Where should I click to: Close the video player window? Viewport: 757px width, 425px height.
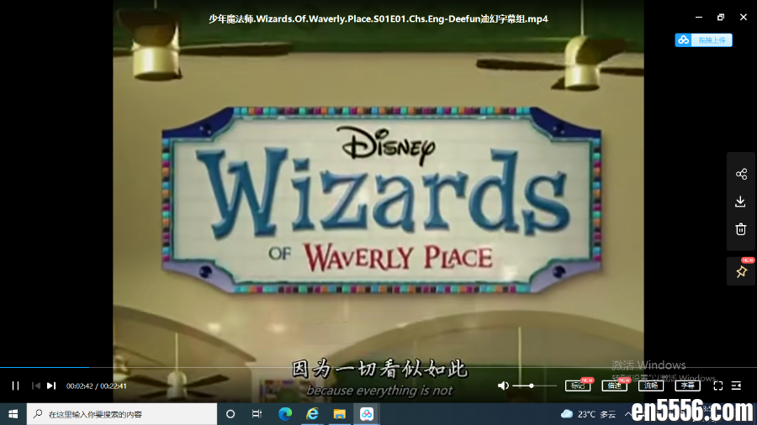[x=744, y=18]
